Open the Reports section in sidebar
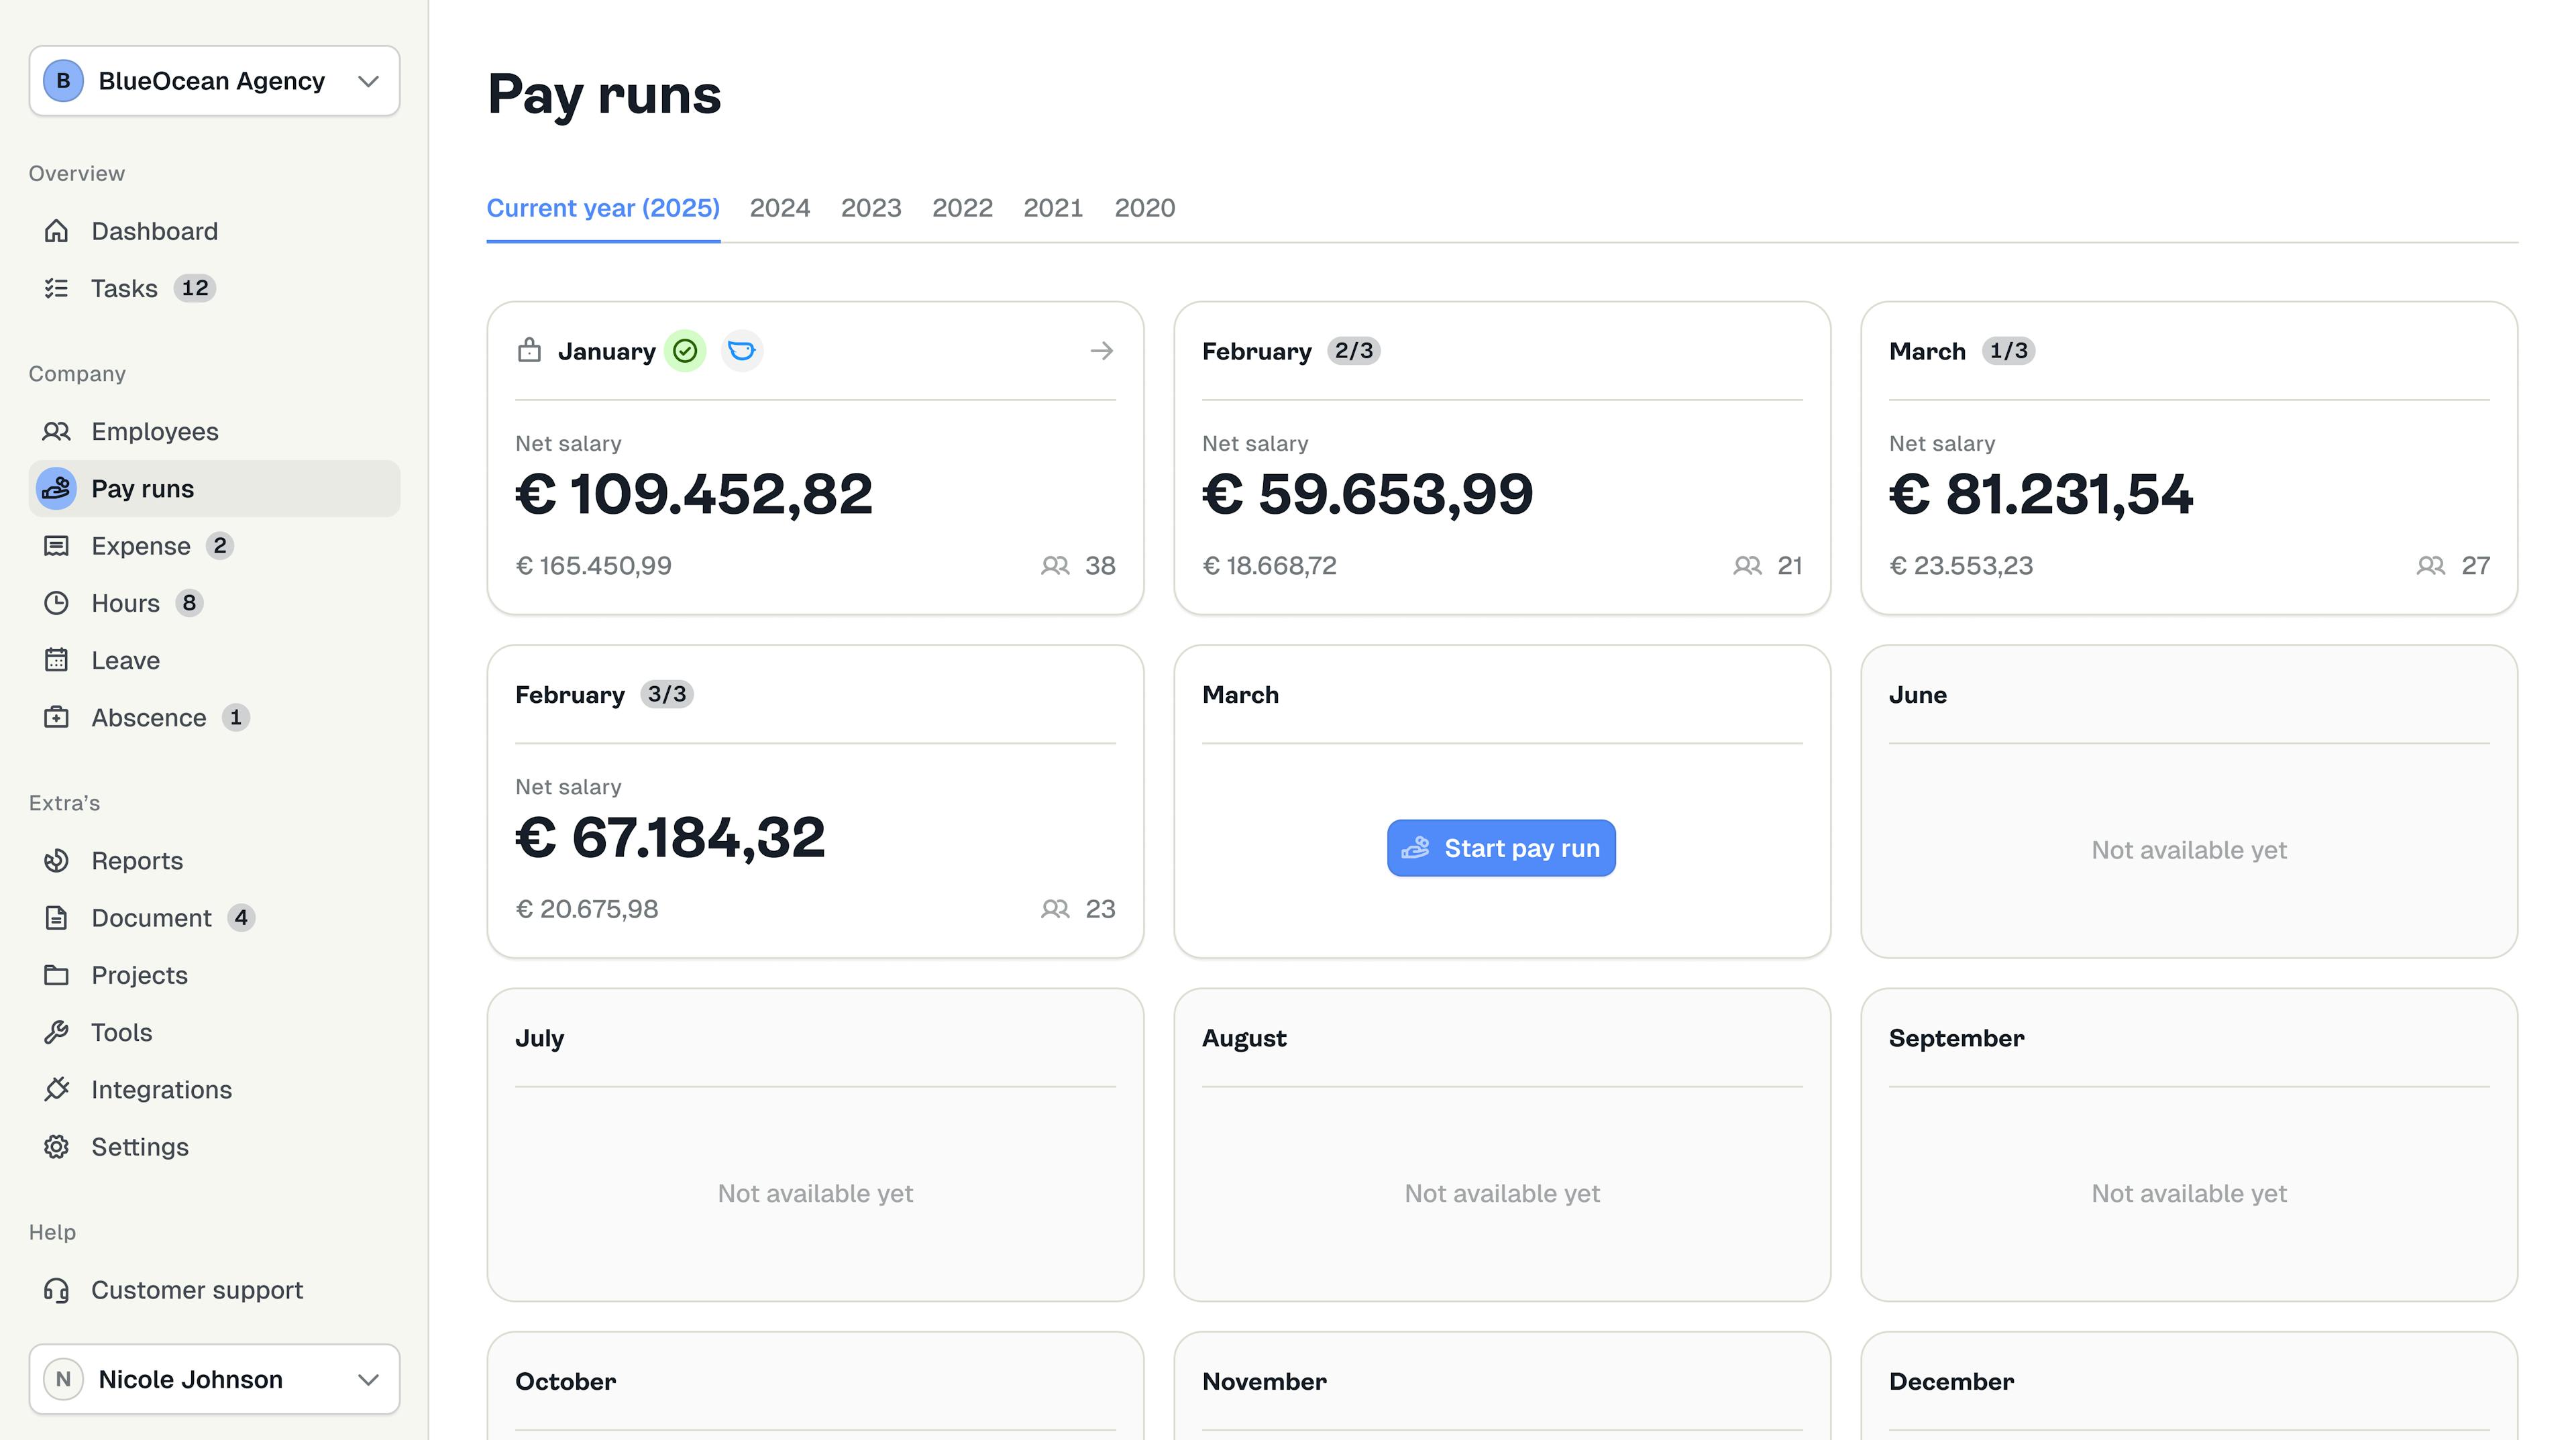 [x=137, y=861]
